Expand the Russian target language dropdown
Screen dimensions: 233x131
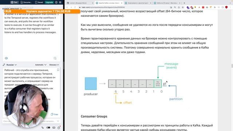click(x=11, y=65)
